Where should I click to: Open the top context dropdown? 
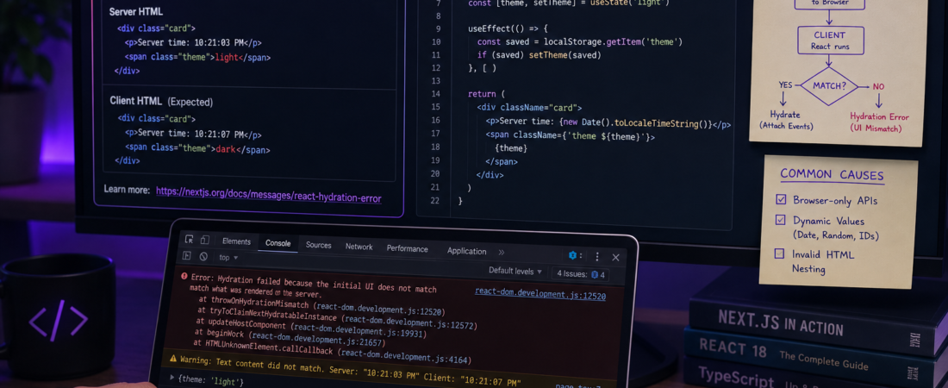coord(228,257)
